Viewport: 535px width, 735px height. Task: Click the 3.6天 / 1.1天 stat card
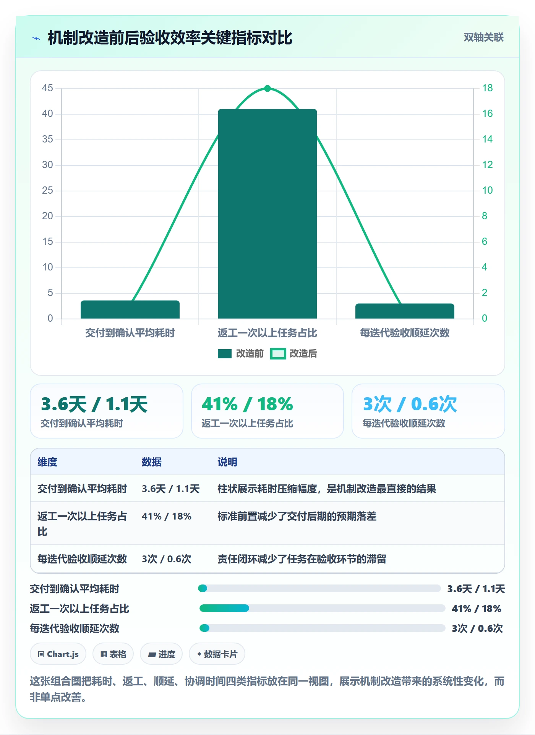(107, 411)
